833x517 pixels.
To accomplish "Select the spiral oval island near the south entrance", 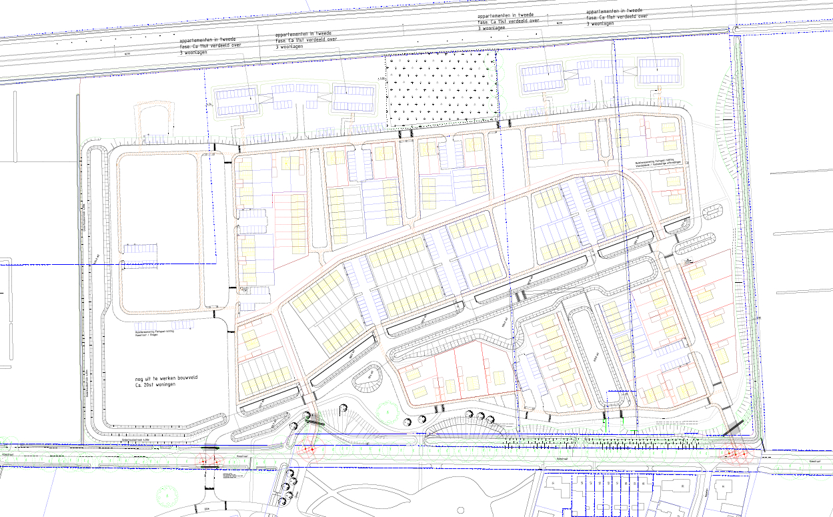I will point(365,380).
